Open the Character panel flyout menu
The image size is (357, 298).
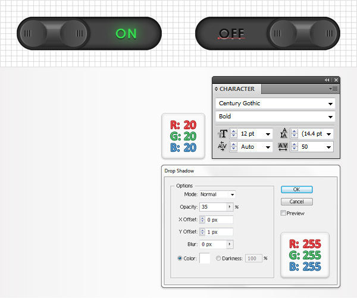333,89
